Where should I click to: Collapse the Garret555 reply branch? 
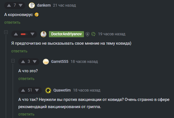coord(13,60)
